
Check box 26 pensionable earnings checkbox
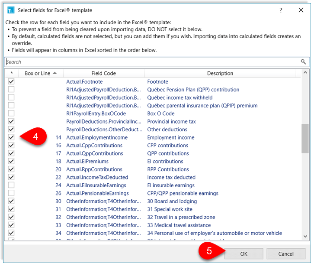tap(11, 193)
